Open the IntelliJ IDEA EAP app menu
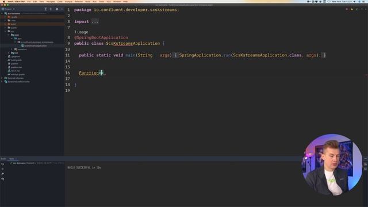Image resolution: width=368 pixels, height=207 pixels. (x=16, y=1)
